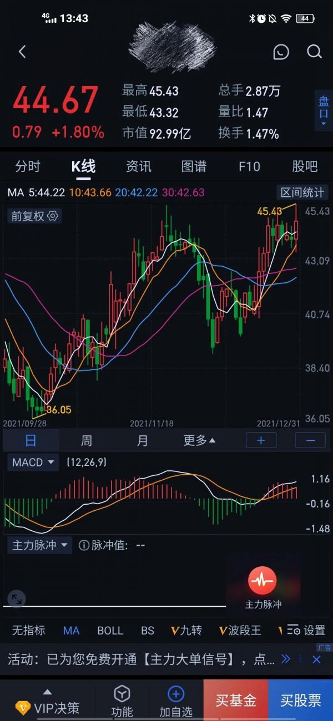The image size is (333, 721).
Task: Open VIP决策 diamond menu
Action: point(48,702)
